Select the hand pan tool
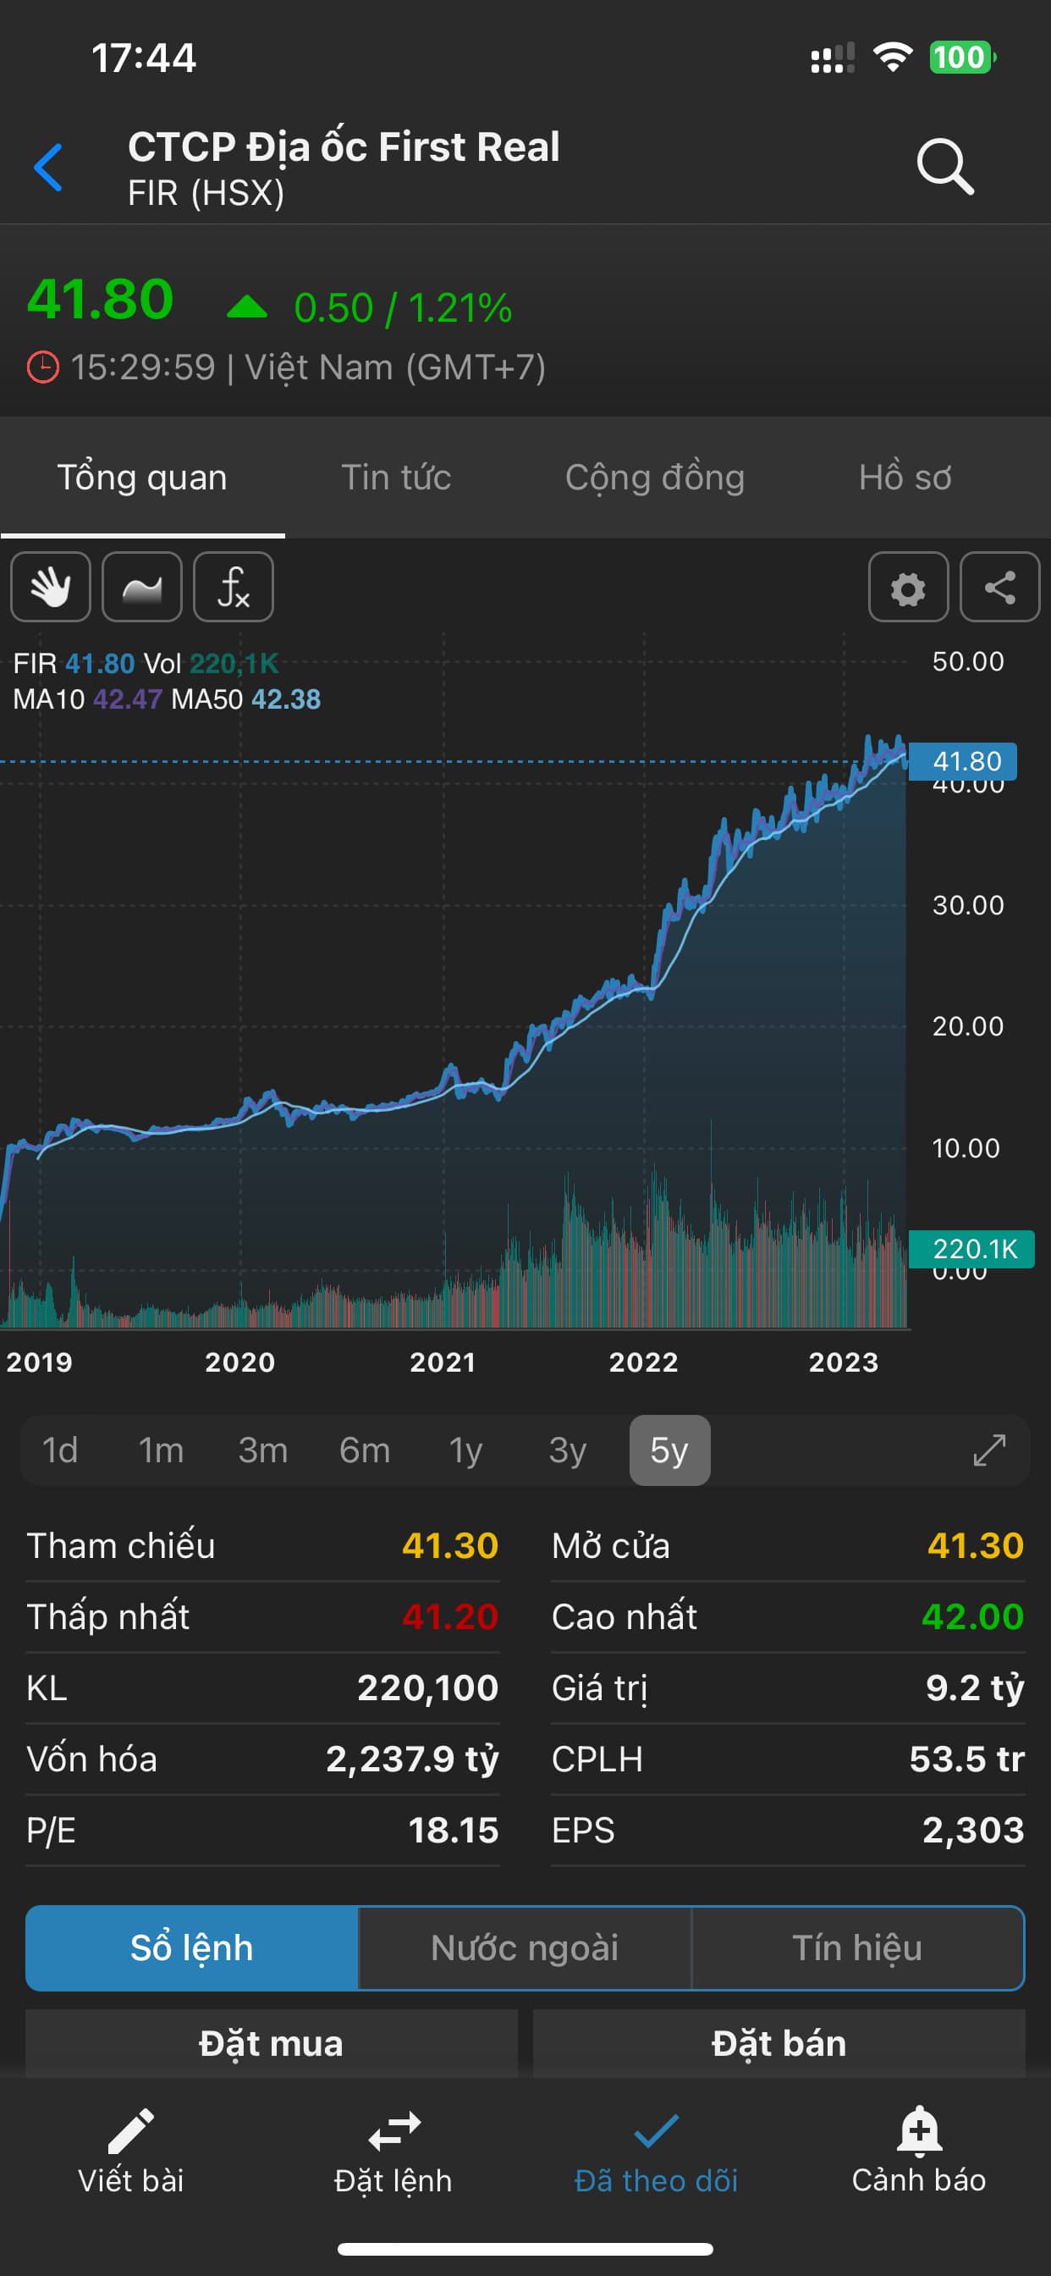The width and height of the screenshot is (1051, 2276). 50,587
